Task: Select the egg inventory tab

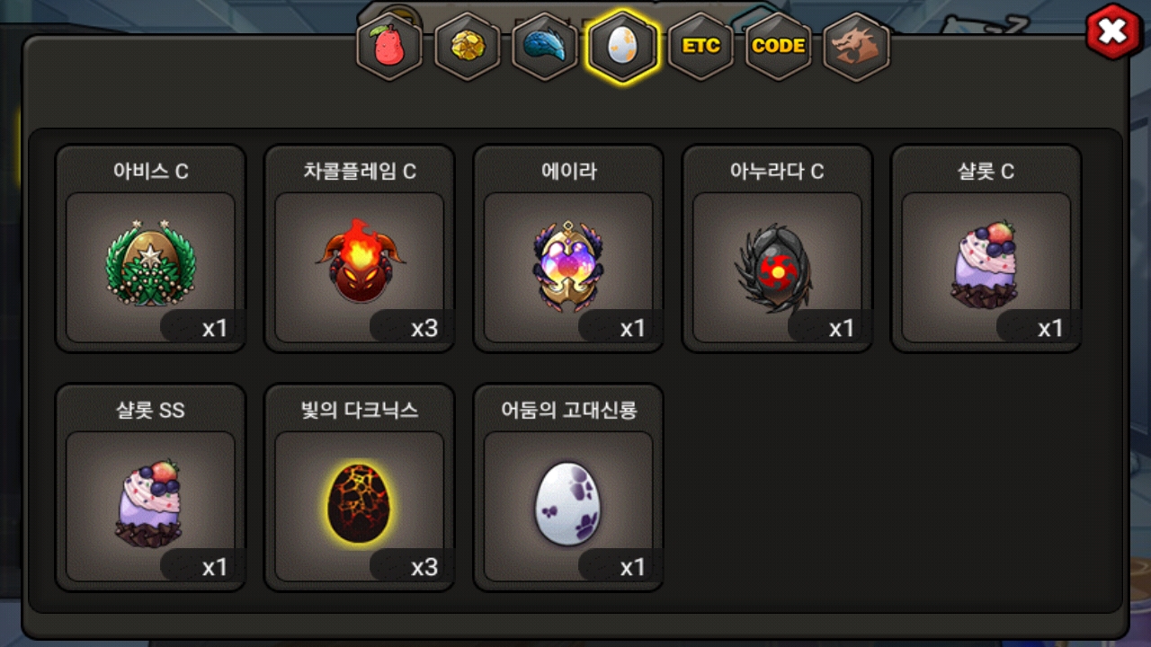Action: (x=622, y=47)
